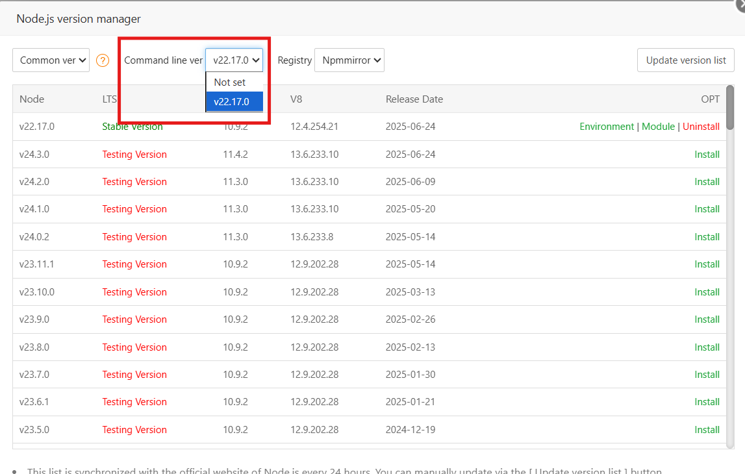Click the circular button at top right
The height and width of the screenshot is (474, 745).
tap(740, 5)
